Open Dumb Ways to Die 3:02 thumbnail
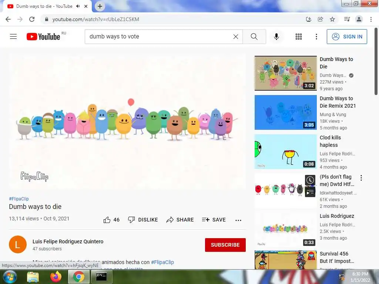 286,73
